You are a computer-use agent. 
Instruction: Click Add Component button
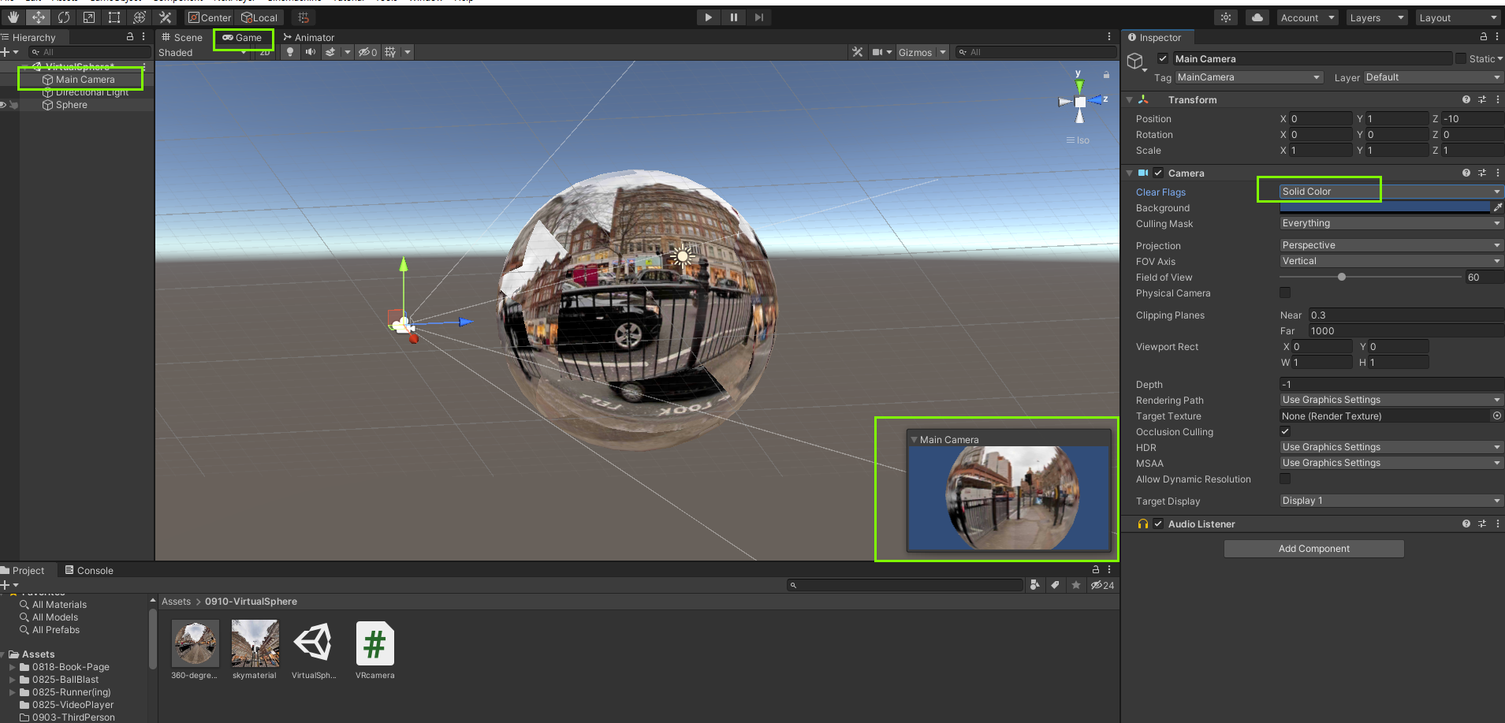click(x=1313, y=549)
